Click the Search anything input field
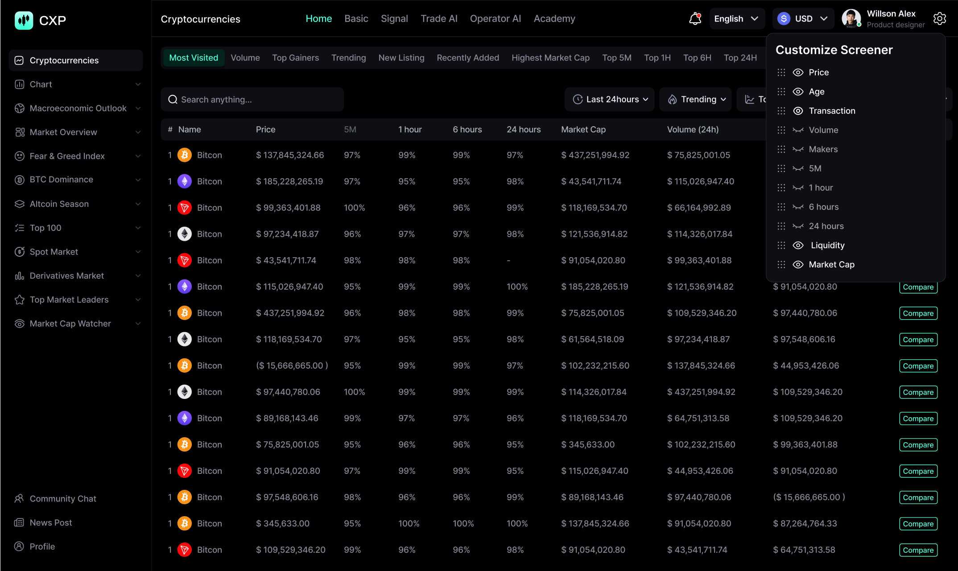958x571 pixels. pos(252,99)
